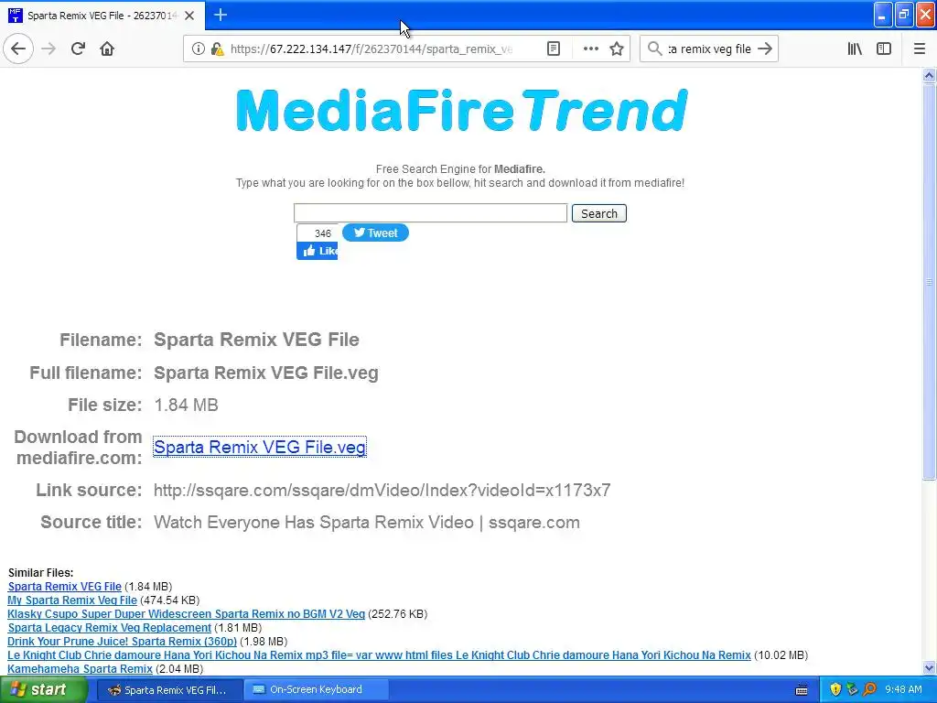
Task: Open Klasky Csupo Super Duper Widescreen link
Action: tap(186, 614)
